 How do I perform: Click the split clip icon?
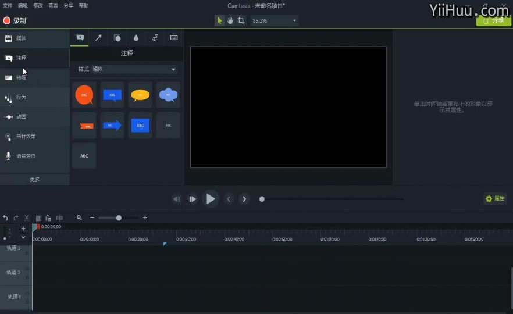coord(59,218)
